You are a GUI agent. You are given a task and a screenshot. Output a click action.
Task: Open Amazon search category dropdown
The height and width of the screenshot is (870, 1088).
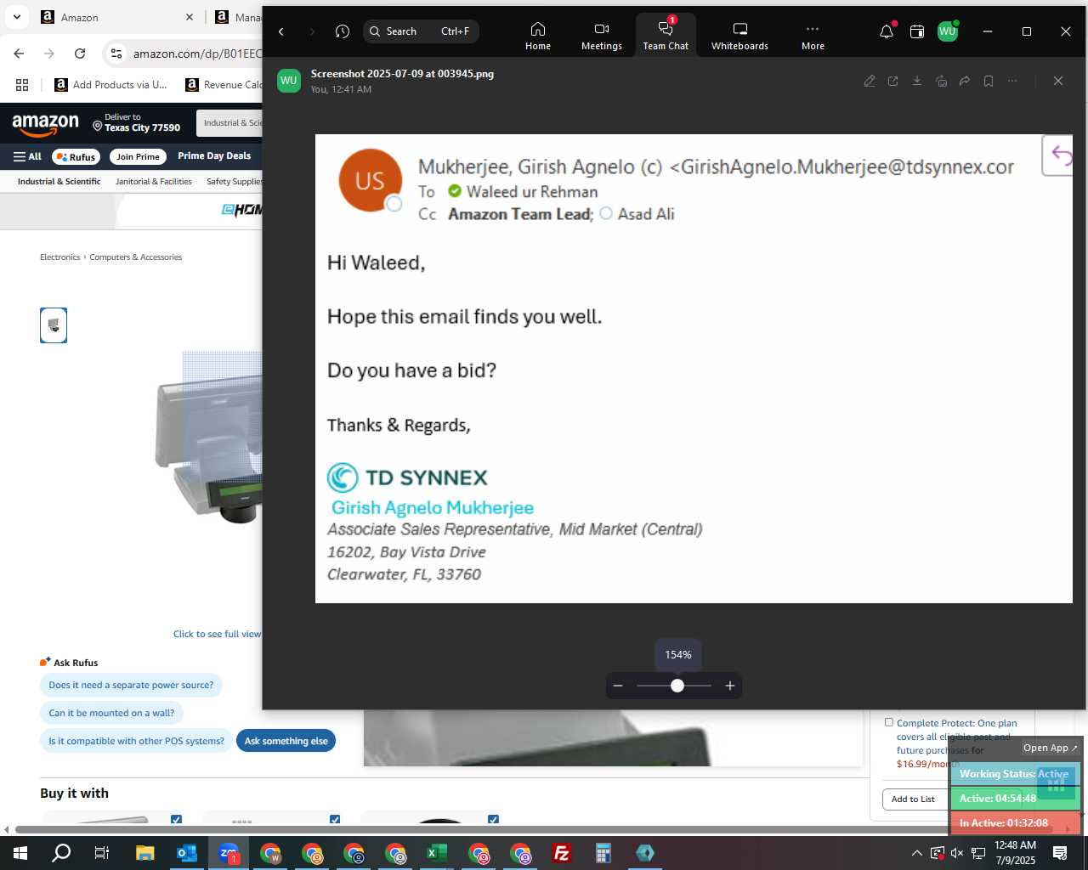point(229,123)
